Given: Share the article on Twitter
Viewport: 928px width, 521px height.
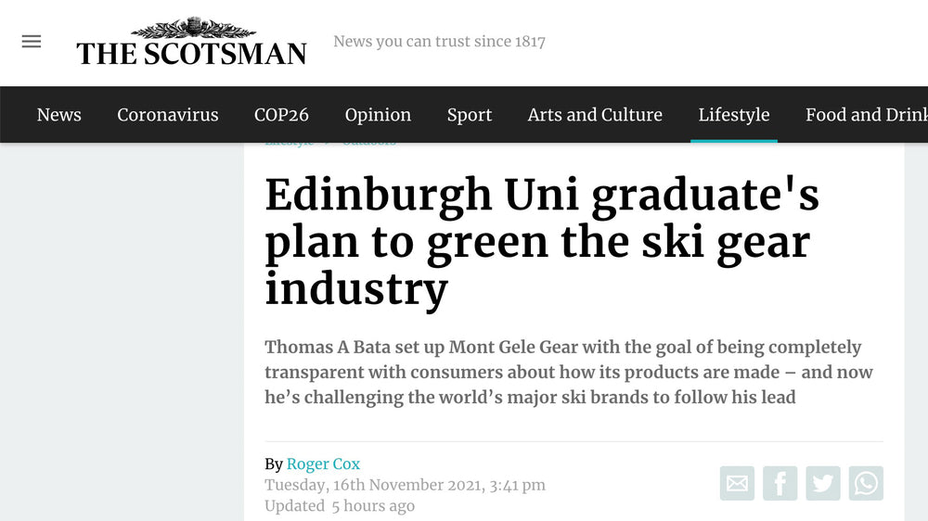Looking at the screenshot, I should [822, 483].
